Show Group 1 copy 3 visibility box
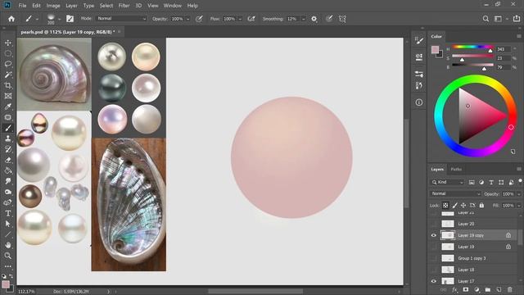This screenshot has width=524, height=295. click(x=433, y=258)
